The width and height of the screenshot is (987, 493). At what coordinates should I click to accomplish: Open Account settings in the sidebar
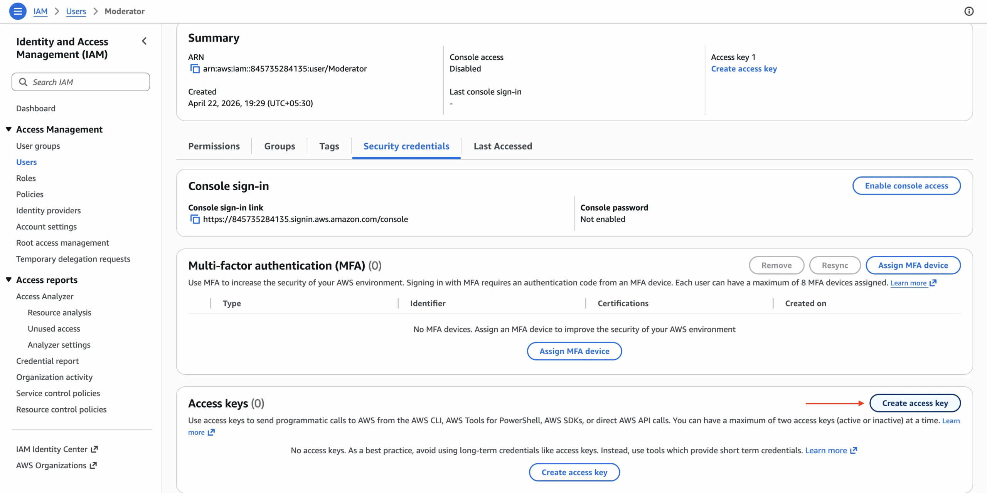[x=46, y=227]
